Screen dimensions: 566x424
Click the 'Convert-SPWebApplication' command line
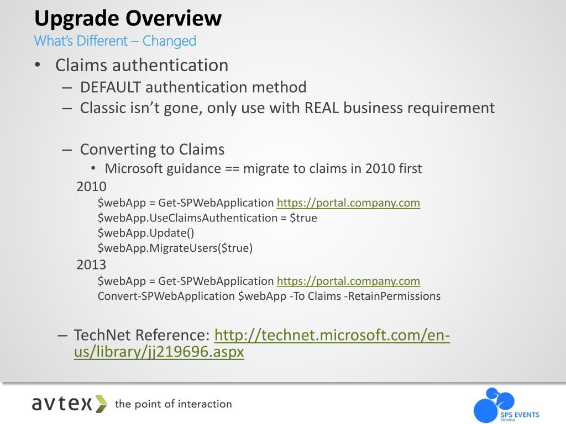tap(269, 296)
